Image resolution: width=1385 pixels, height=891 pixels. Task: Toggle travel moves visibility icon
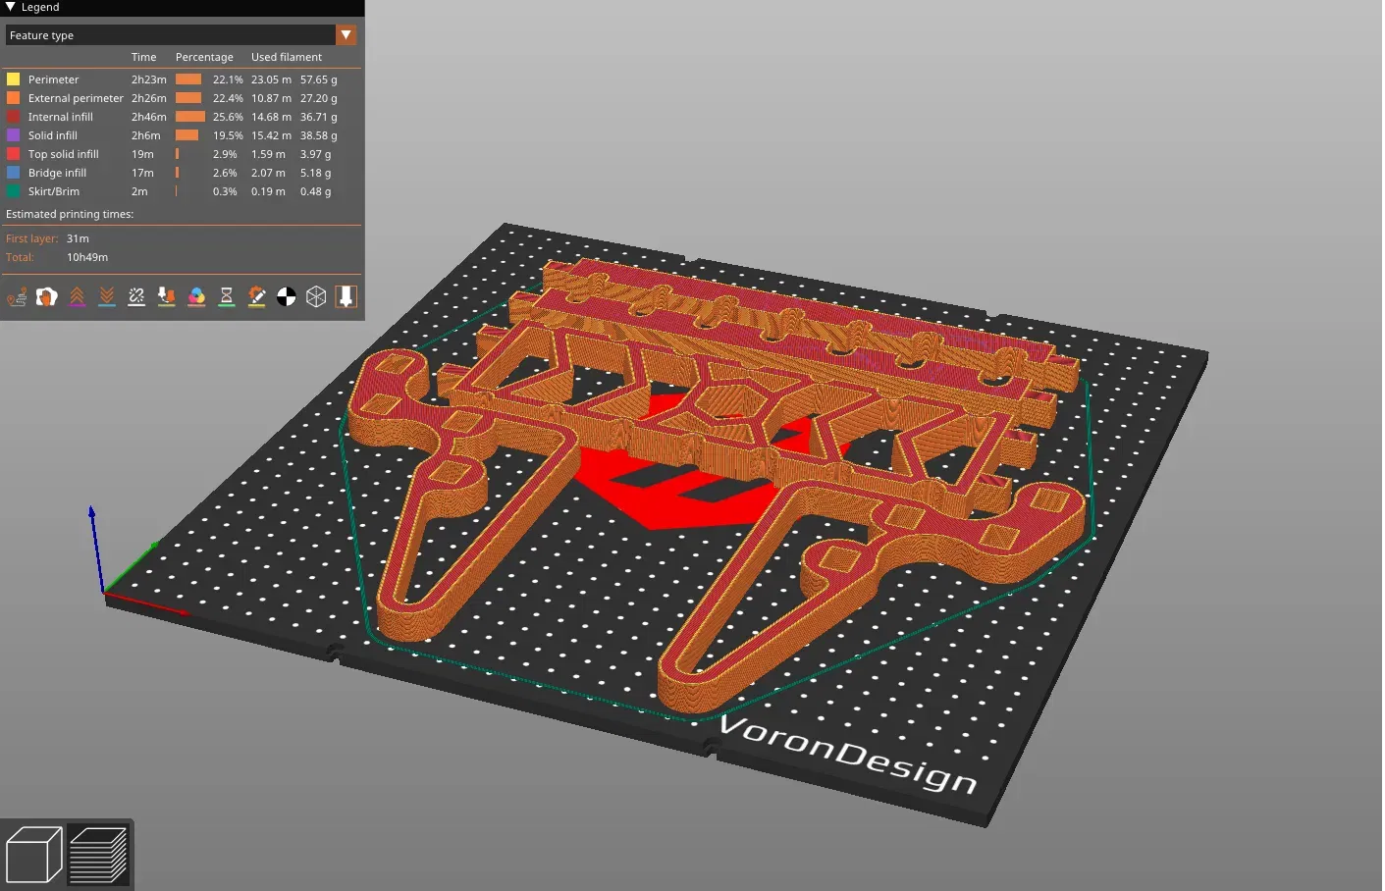17,296
